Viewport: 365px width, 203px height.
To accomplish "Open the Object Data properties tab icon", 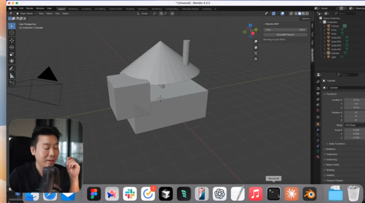I will coord(318,151).
